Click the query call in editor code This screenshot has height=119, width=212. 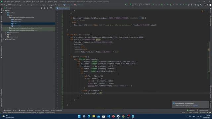tap(98, 40)
